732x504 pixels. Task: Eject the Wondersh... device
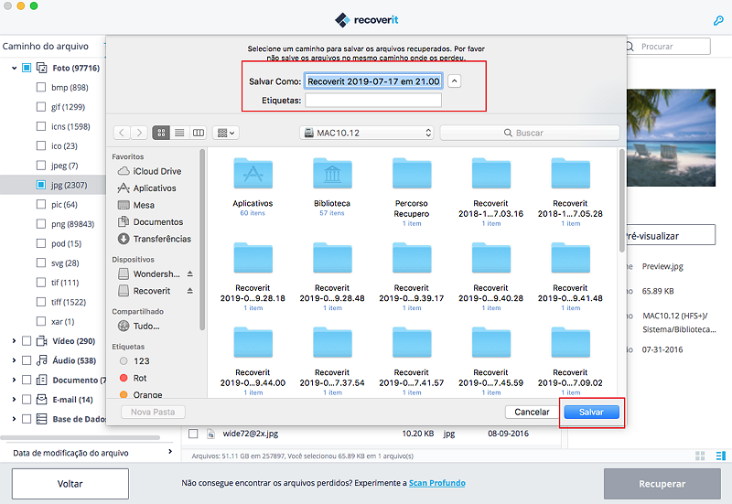pos(190,273)
